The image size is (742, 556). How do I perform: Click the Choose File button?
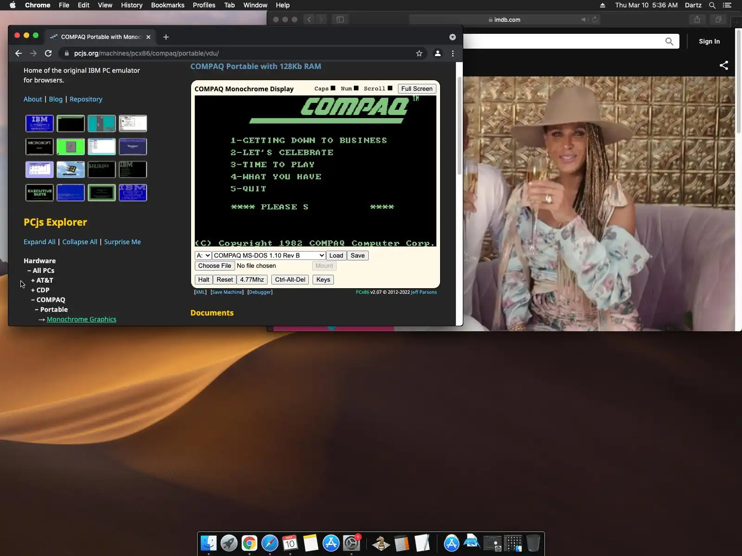pyautogui.click(x=215, y=265)
